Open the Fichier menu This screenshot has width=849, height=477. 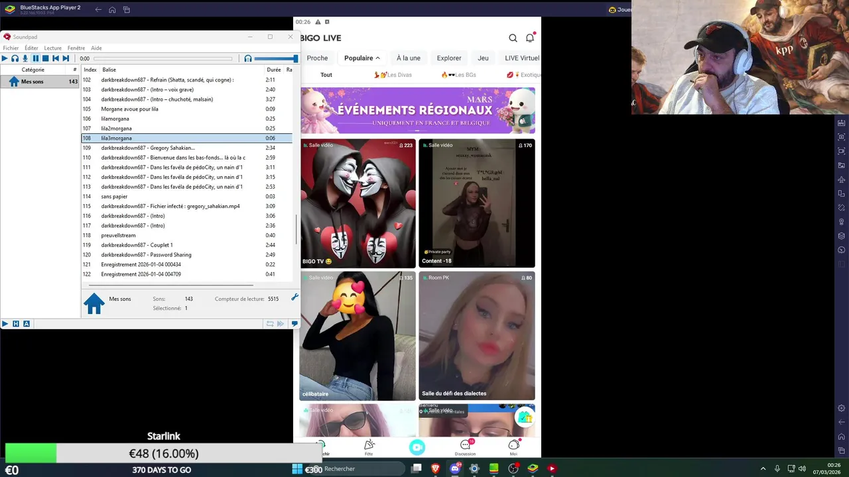click(11, 48)
